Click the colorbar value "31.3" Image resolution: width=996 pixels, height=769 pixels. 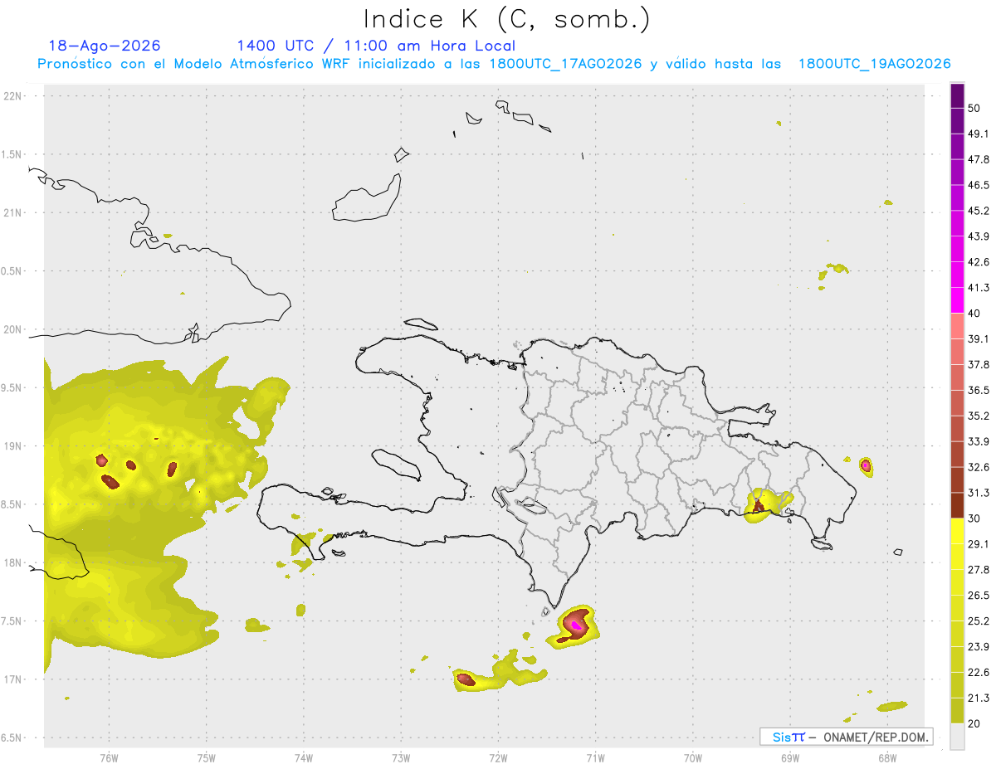pyautogui.click(x=979, y=493)
